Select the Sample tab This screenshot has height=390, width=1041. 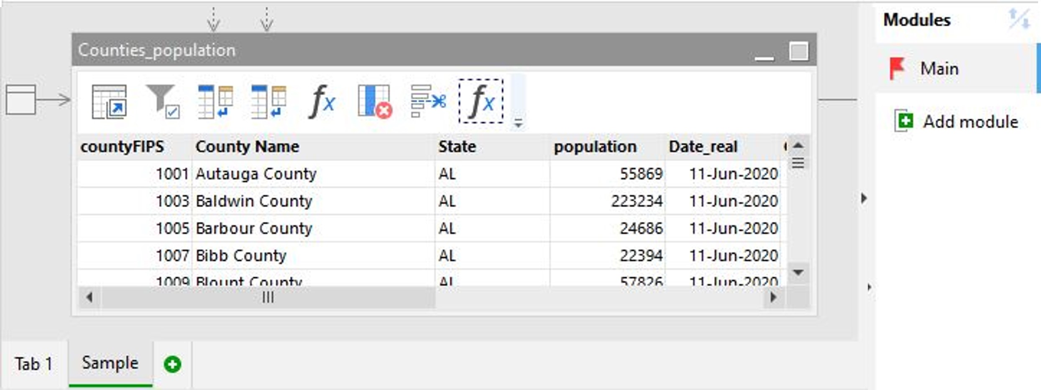point(110,363)
